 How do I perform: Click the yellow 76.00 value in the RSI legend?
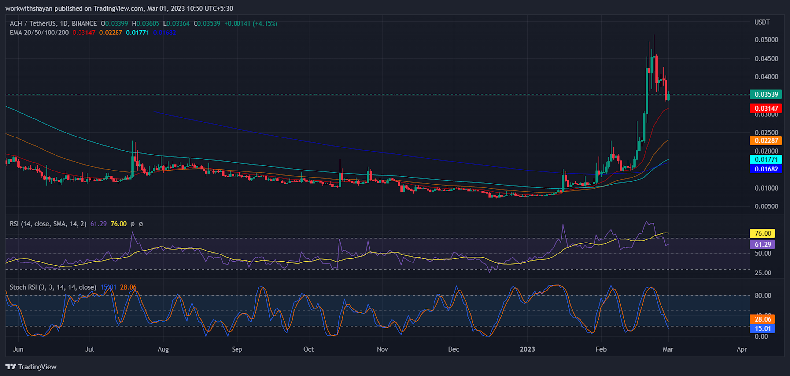coord(118,224)
